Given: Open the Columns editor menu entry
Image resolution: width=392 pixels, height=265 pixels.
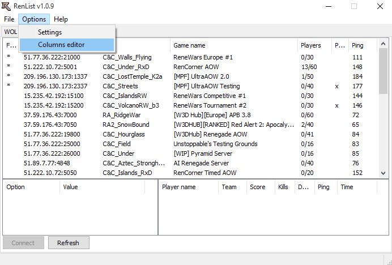Looking at the screenshot, I should click(66, 45).
